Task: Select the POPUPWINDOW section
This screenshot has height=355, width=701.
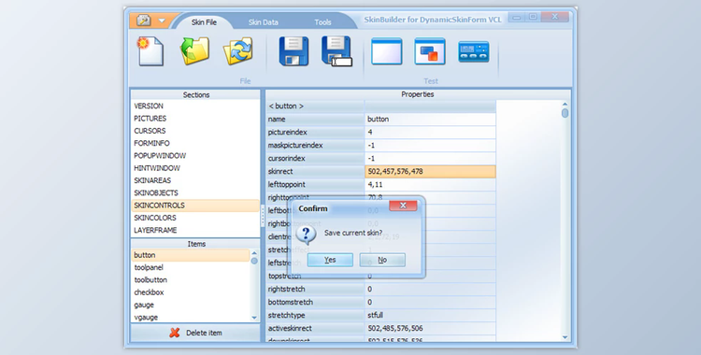Action: pos(195,156)
